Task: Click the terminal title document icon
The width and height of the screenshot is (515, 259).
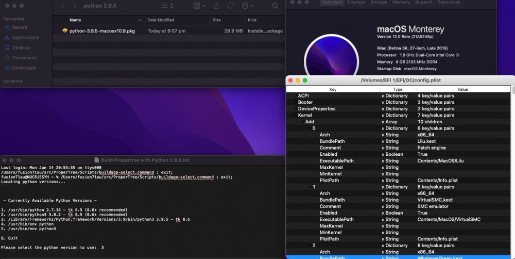Action: coord(97,160)
